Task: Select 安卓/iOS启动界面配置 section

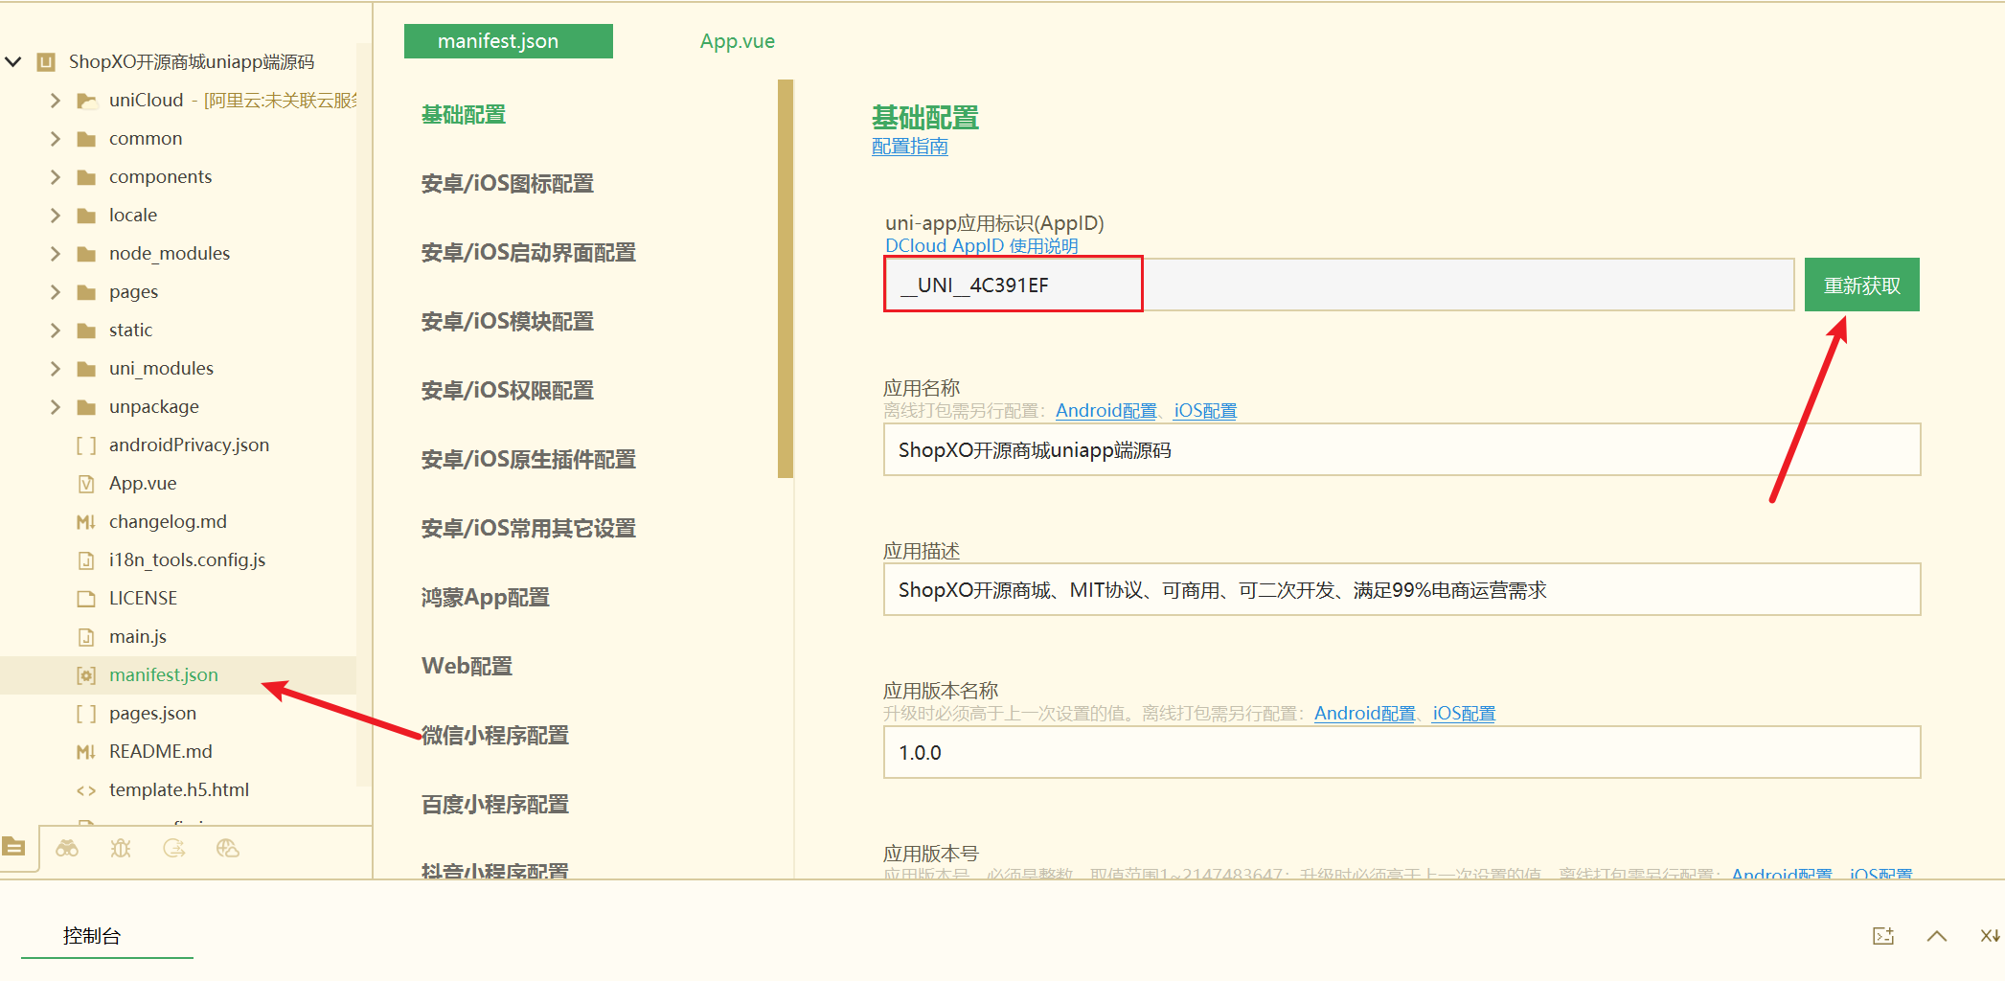Action: pyautogui.click(x=529, y=253)
